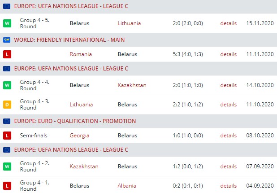Image resolution: width=277 pixels, height=193 pixels.
Task: Click the green W badge for Belarus–Kazakhstan home match
Action: coord(7,85)
